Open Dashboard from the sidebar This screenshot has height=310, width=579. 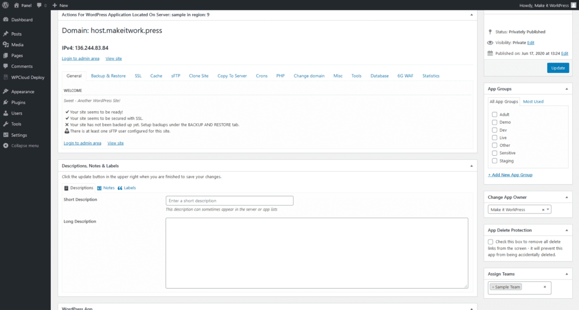[x=22, y=20]
